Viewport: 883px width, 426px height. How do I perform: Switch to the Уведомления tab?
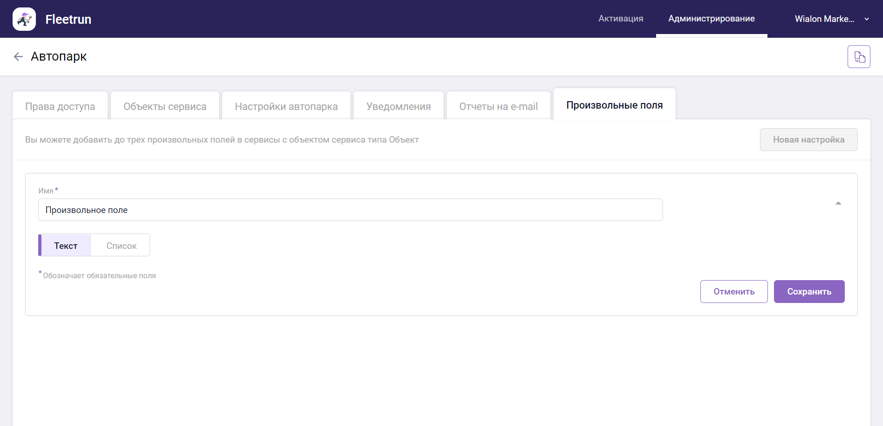point(398,106)
